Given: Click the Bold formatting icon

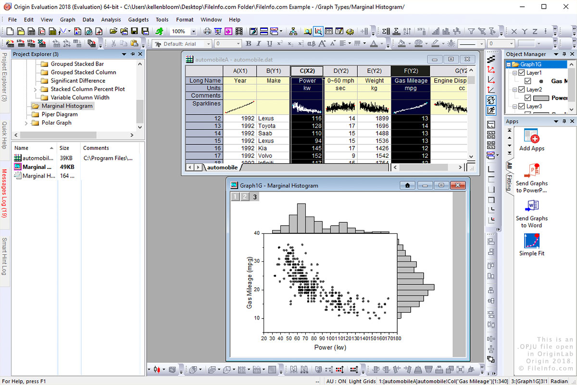Looking at the screenshot, I should (x=249, y=44).
